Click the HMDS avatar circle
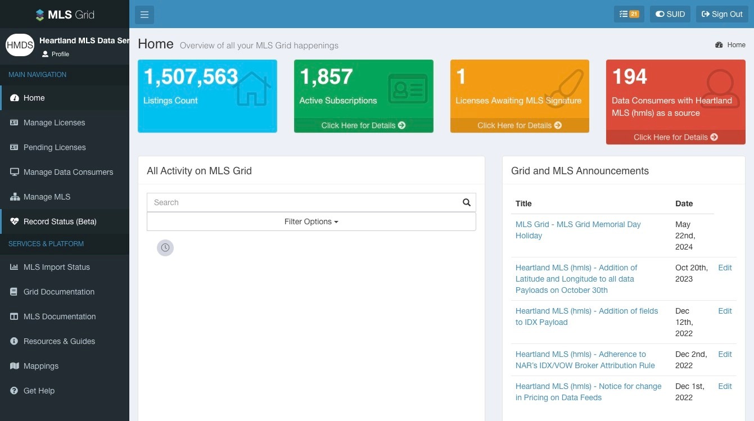The width and height of the screenshot is (754, 421). [x=20, y=46]
